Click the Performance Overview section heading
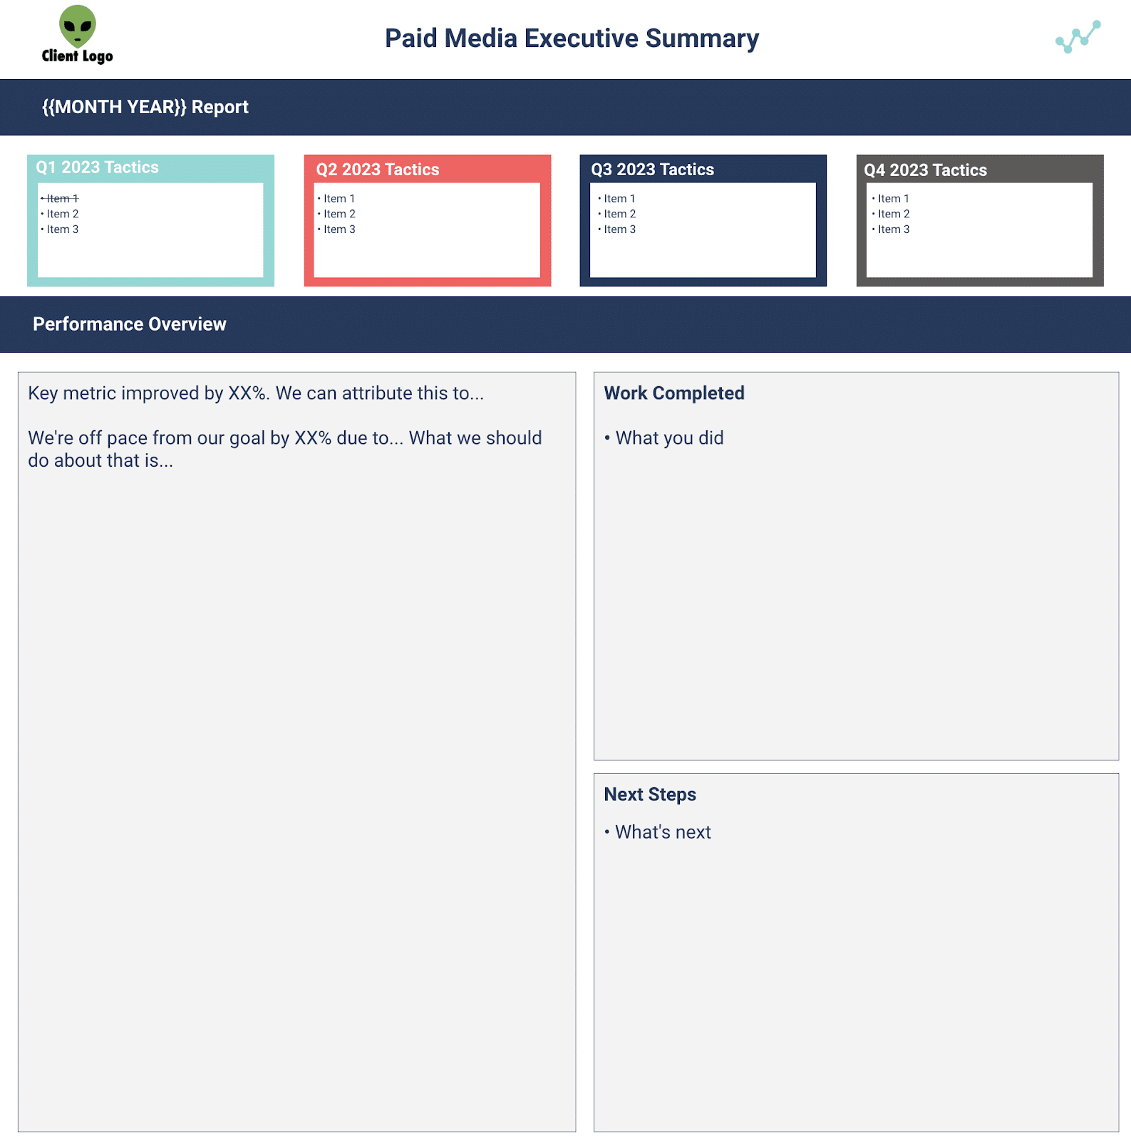The width and height of the screenshot is (1131, 1140). [x=130, y=324]
